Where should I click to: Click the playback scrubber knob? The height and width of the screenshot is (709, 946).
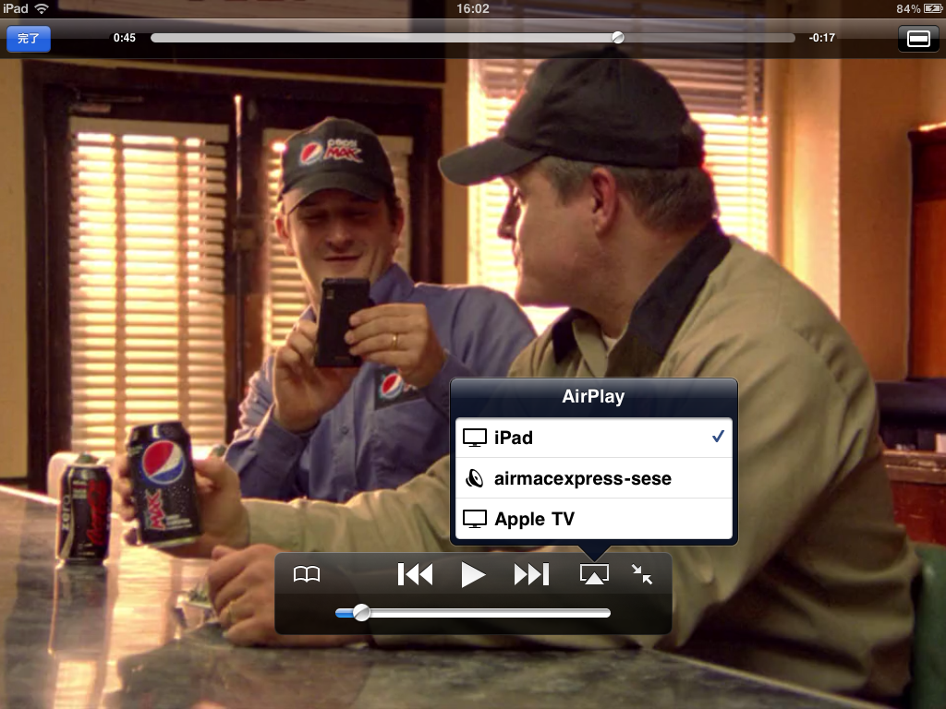point(618,37)
